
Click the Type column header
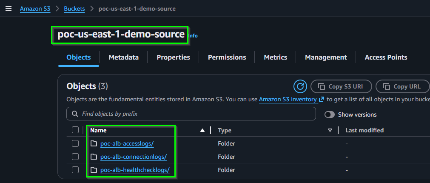pyautogui.click(x=225, y=130)
